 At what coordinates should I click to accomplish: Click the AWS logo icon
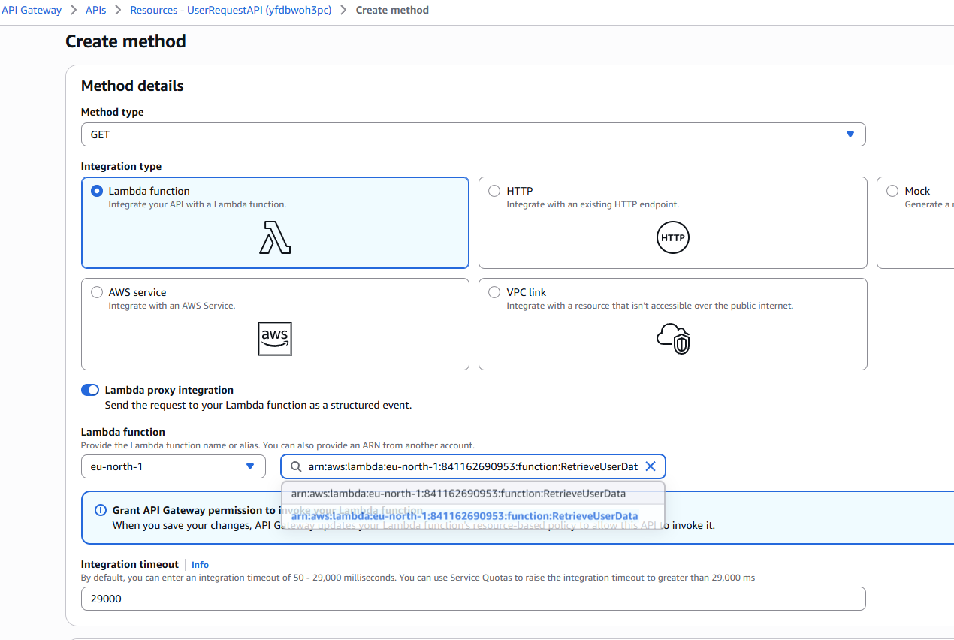[x=275, y=339]
